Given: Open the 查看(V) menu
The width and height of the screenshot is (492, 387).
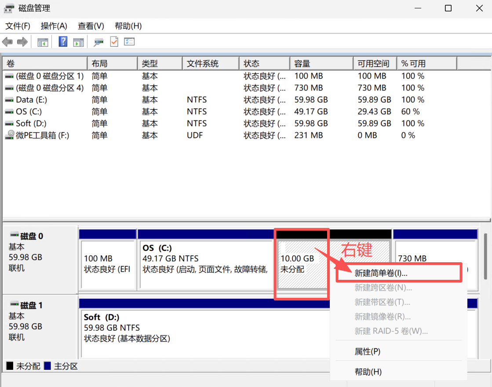Looking at the screenshot, I should [x=90, y=26].
